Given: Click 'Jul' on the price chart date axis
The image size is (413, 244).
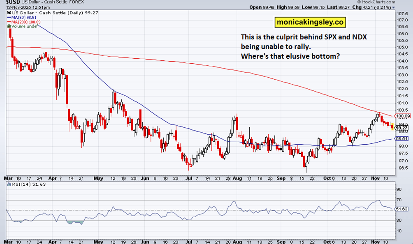Looking at the screenshot, I should [188, 178].
